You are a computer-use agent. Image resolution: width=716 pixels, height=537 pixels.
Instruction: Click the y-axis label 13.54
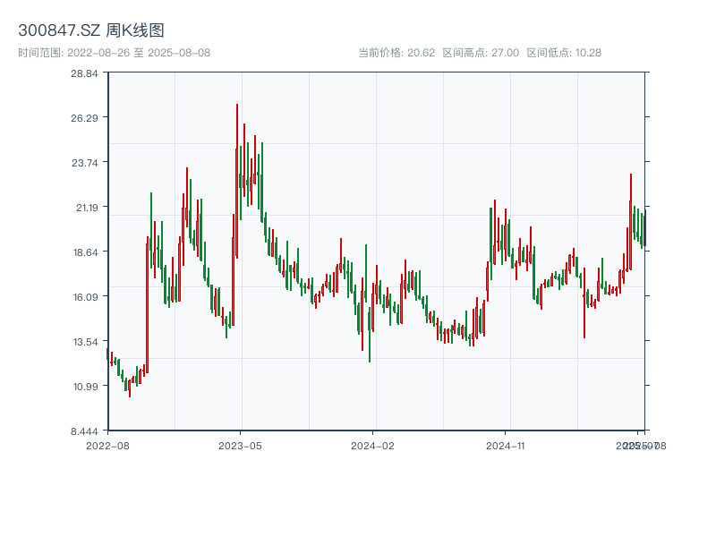tap(85, 342)
